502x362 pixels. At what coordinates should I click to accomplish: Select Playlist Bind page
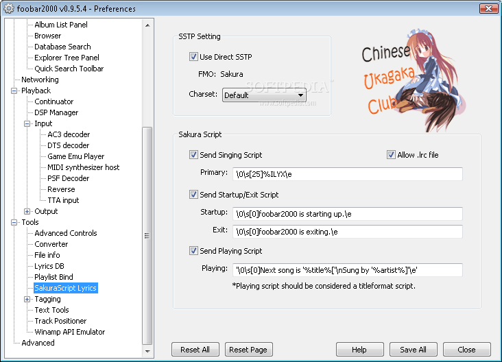coord(53,277)
